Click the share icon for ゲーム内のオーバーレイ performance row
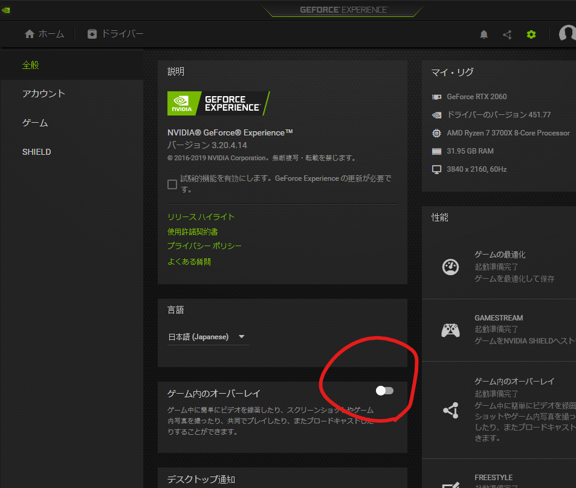 tap(451, 410)
